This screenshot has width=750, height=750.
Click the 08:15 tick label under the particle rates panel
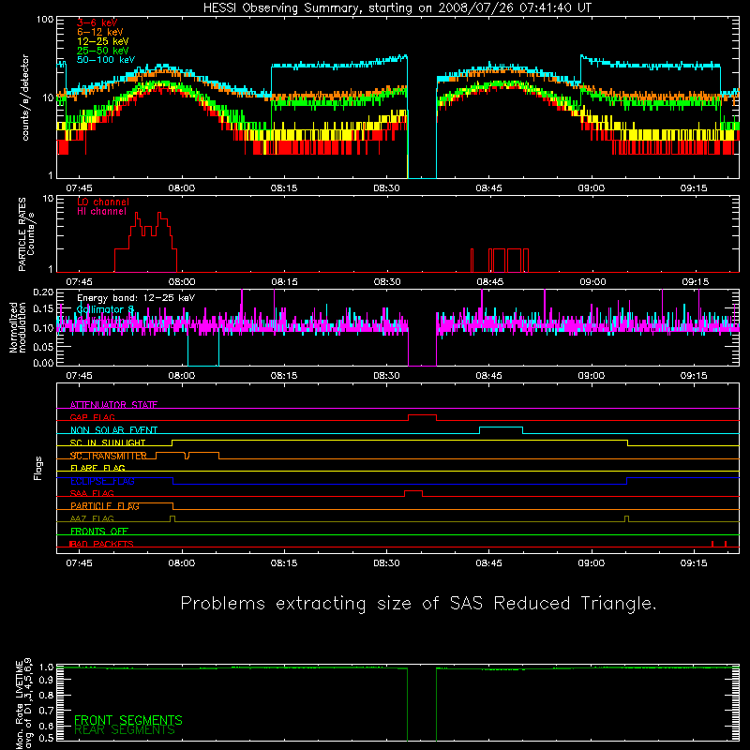(284, 282)
